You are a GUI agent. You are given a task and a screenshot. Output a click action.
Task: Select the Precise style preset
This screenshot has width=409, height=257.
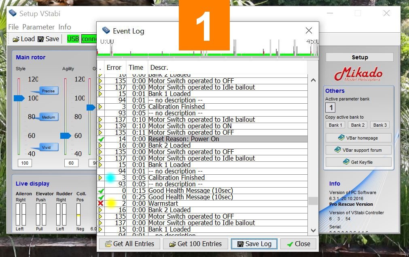[x=48, y=91]
